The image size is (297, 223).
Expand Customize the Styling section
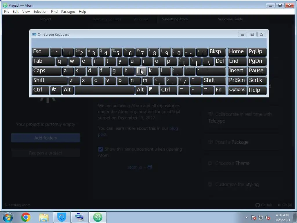[x=242, y=184]
